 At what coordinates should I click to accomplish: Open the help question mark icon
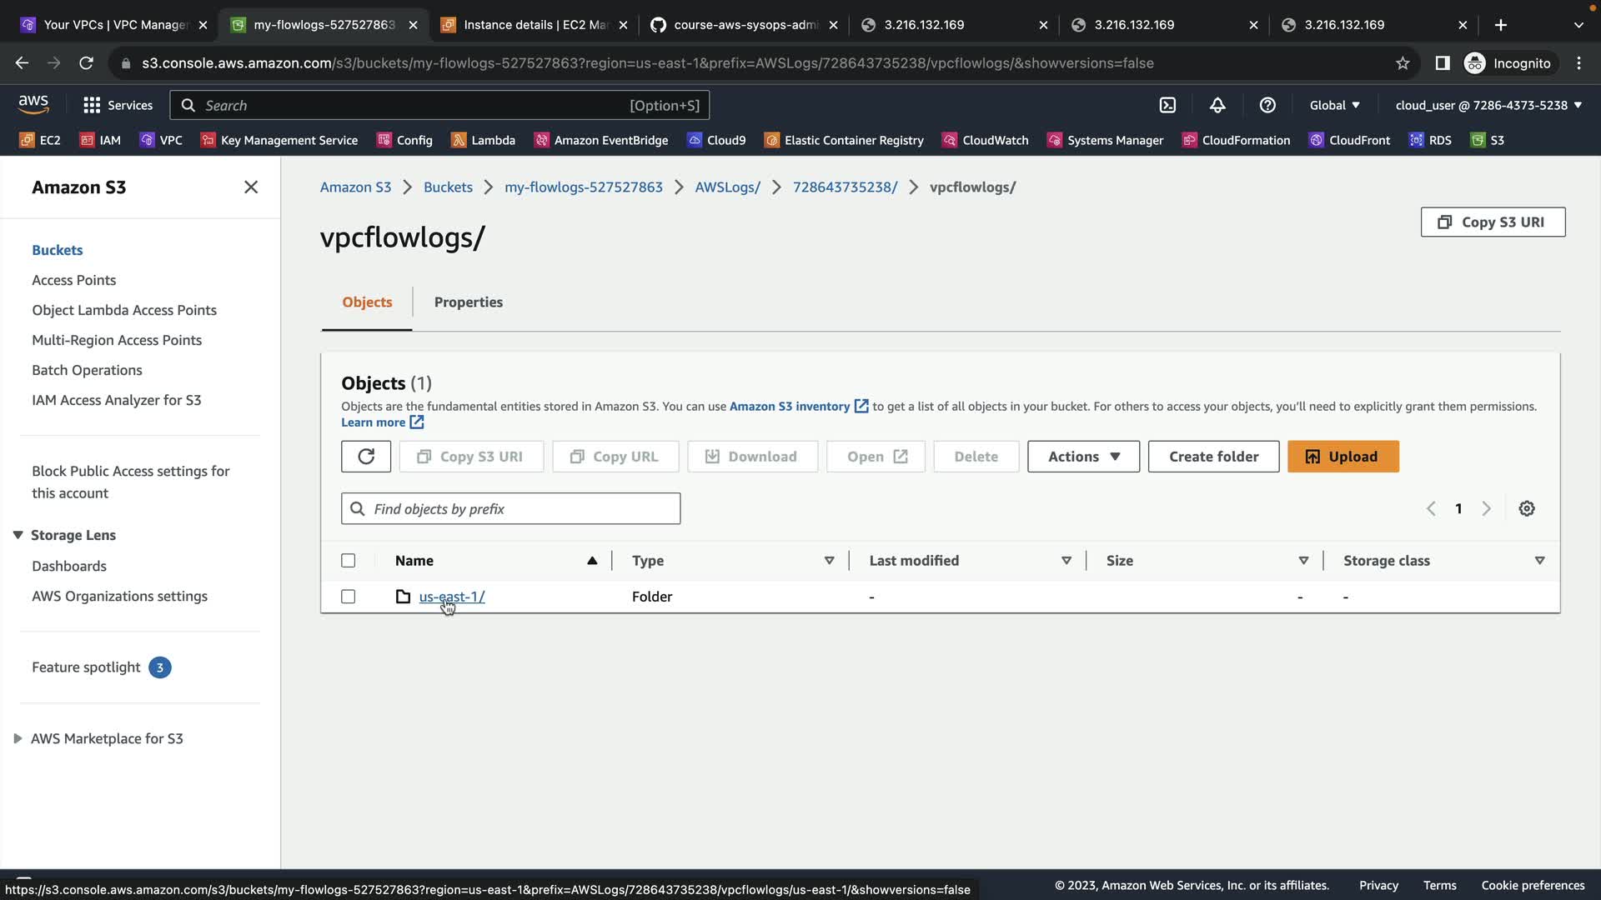tap(1267, 105)
